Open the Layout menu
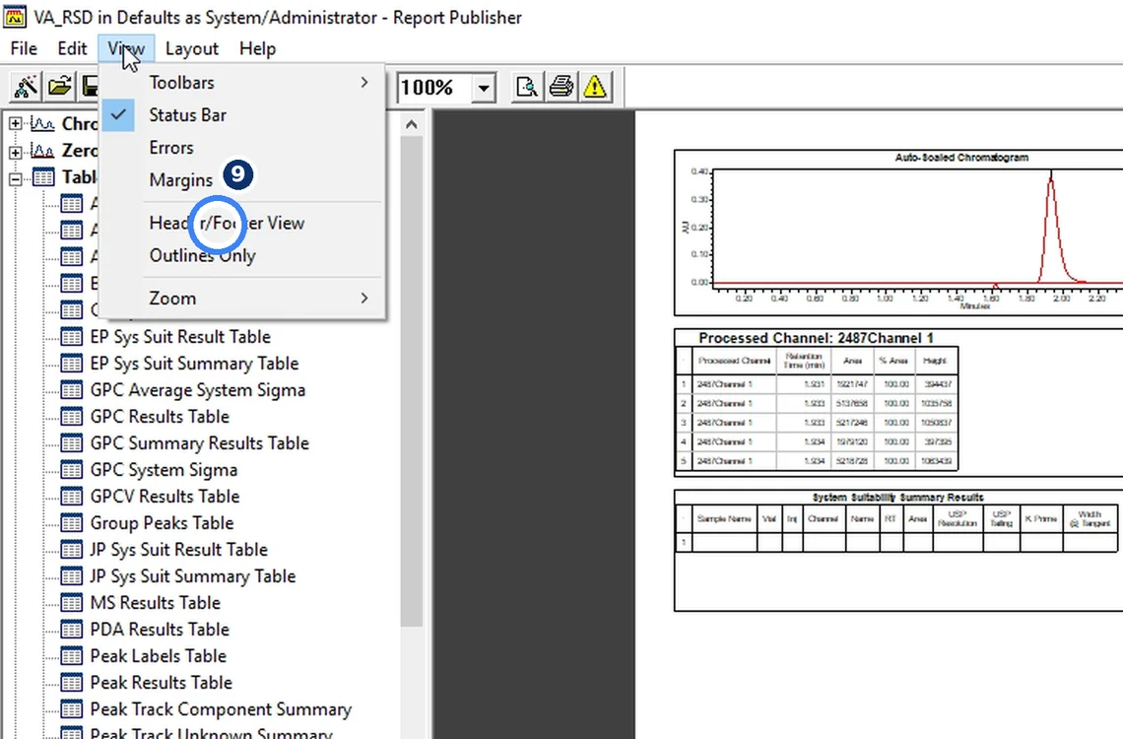The image size is (1123, 739). 191,48
